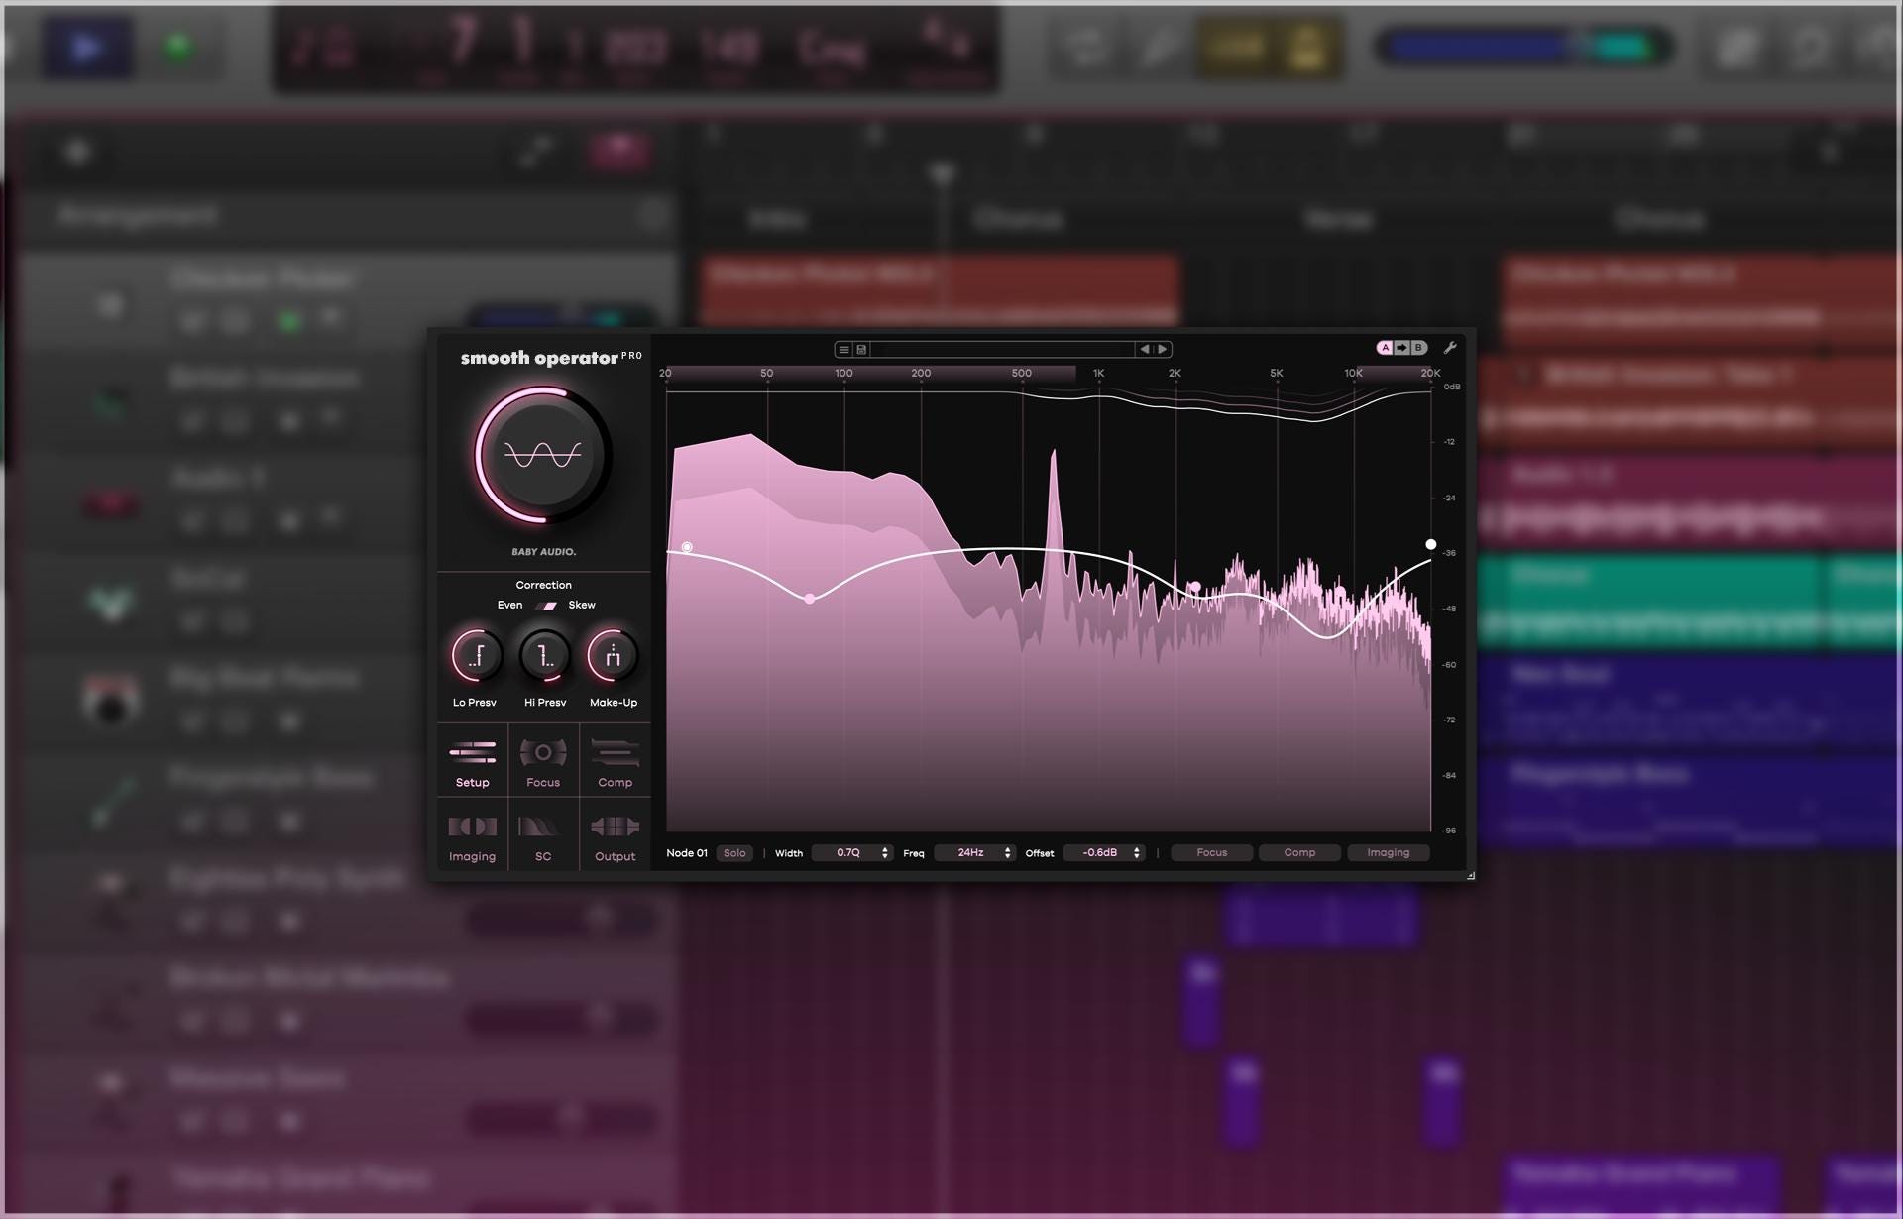The image size is (1903, 1219).
Task: Select curve node near 75Hz dip
Action: 810,599
